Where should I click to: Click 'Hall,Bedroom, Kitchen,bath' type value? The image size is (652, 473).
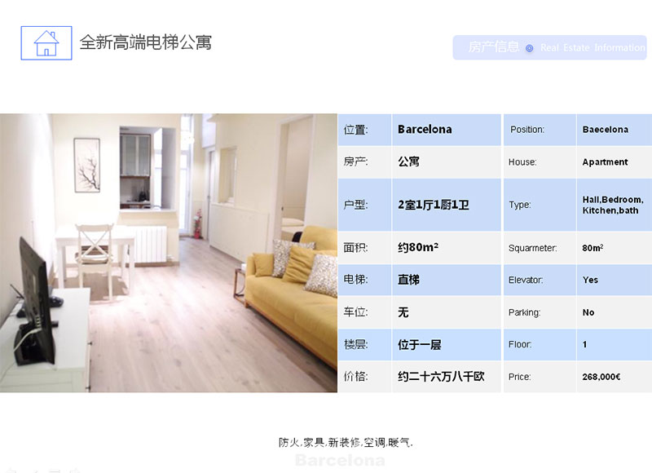tap(612, 205)
